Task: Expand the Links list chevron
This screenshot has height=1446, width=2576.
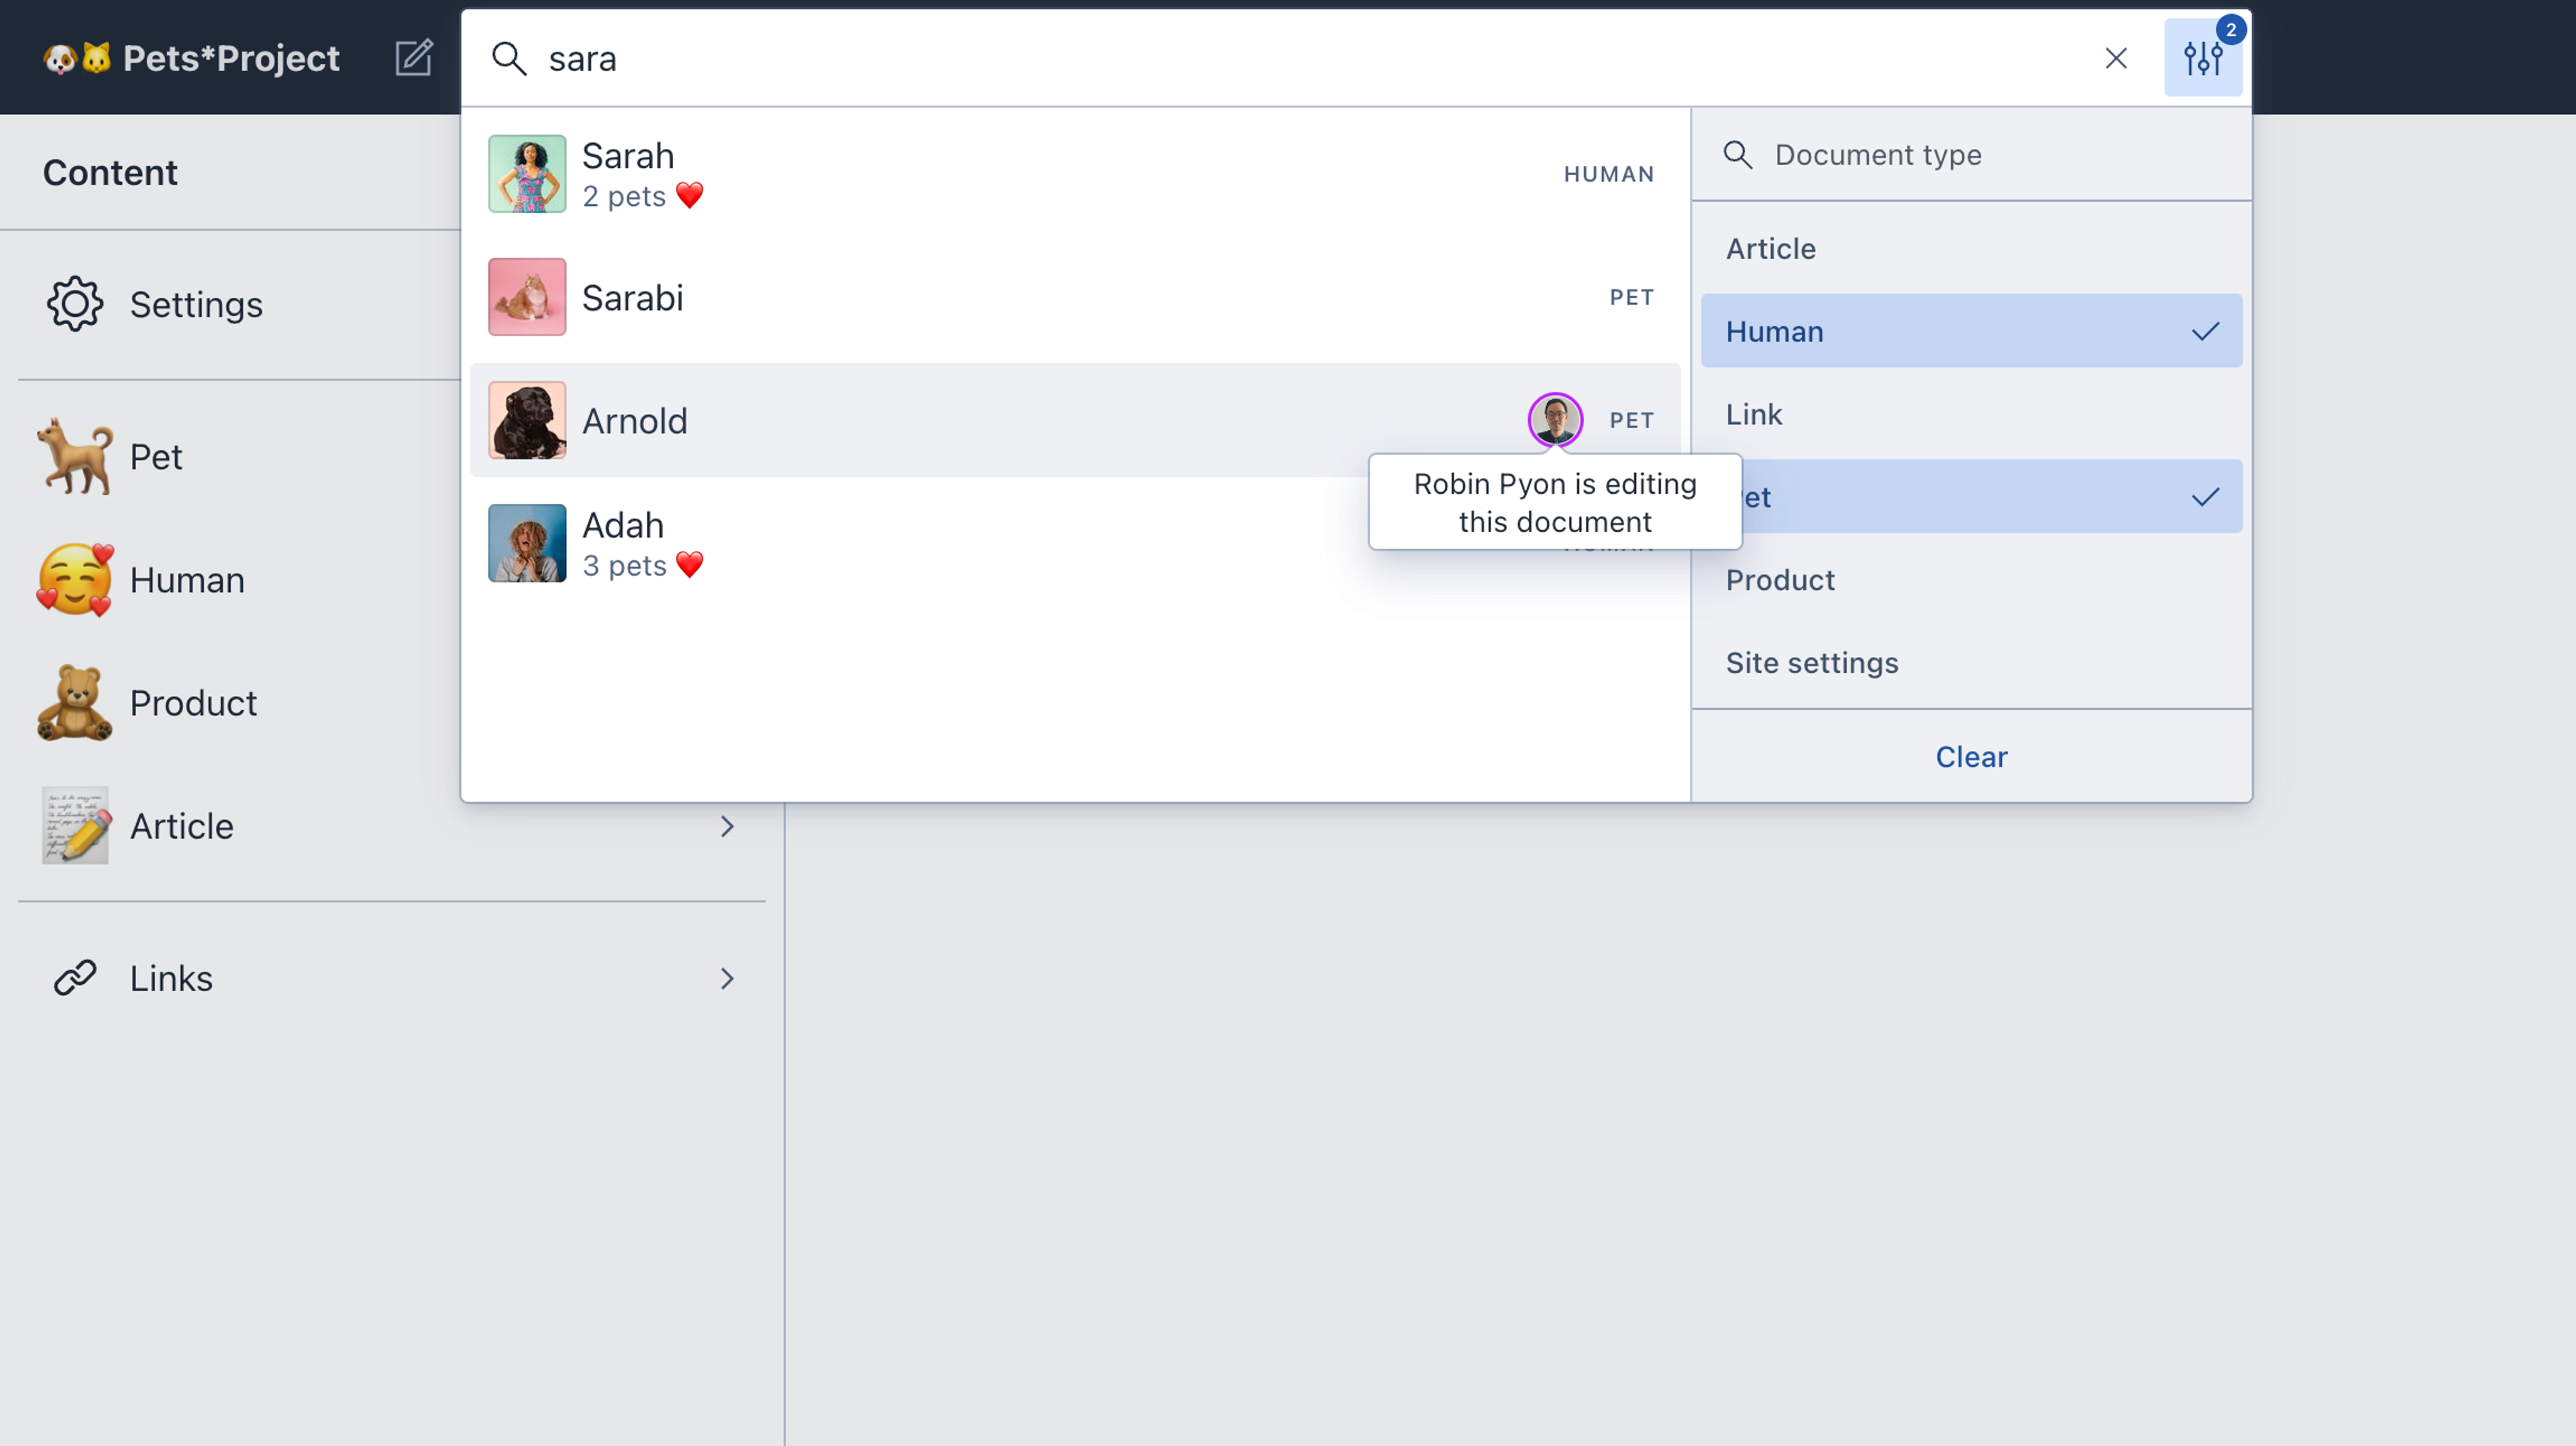Action: click(727, 978)
